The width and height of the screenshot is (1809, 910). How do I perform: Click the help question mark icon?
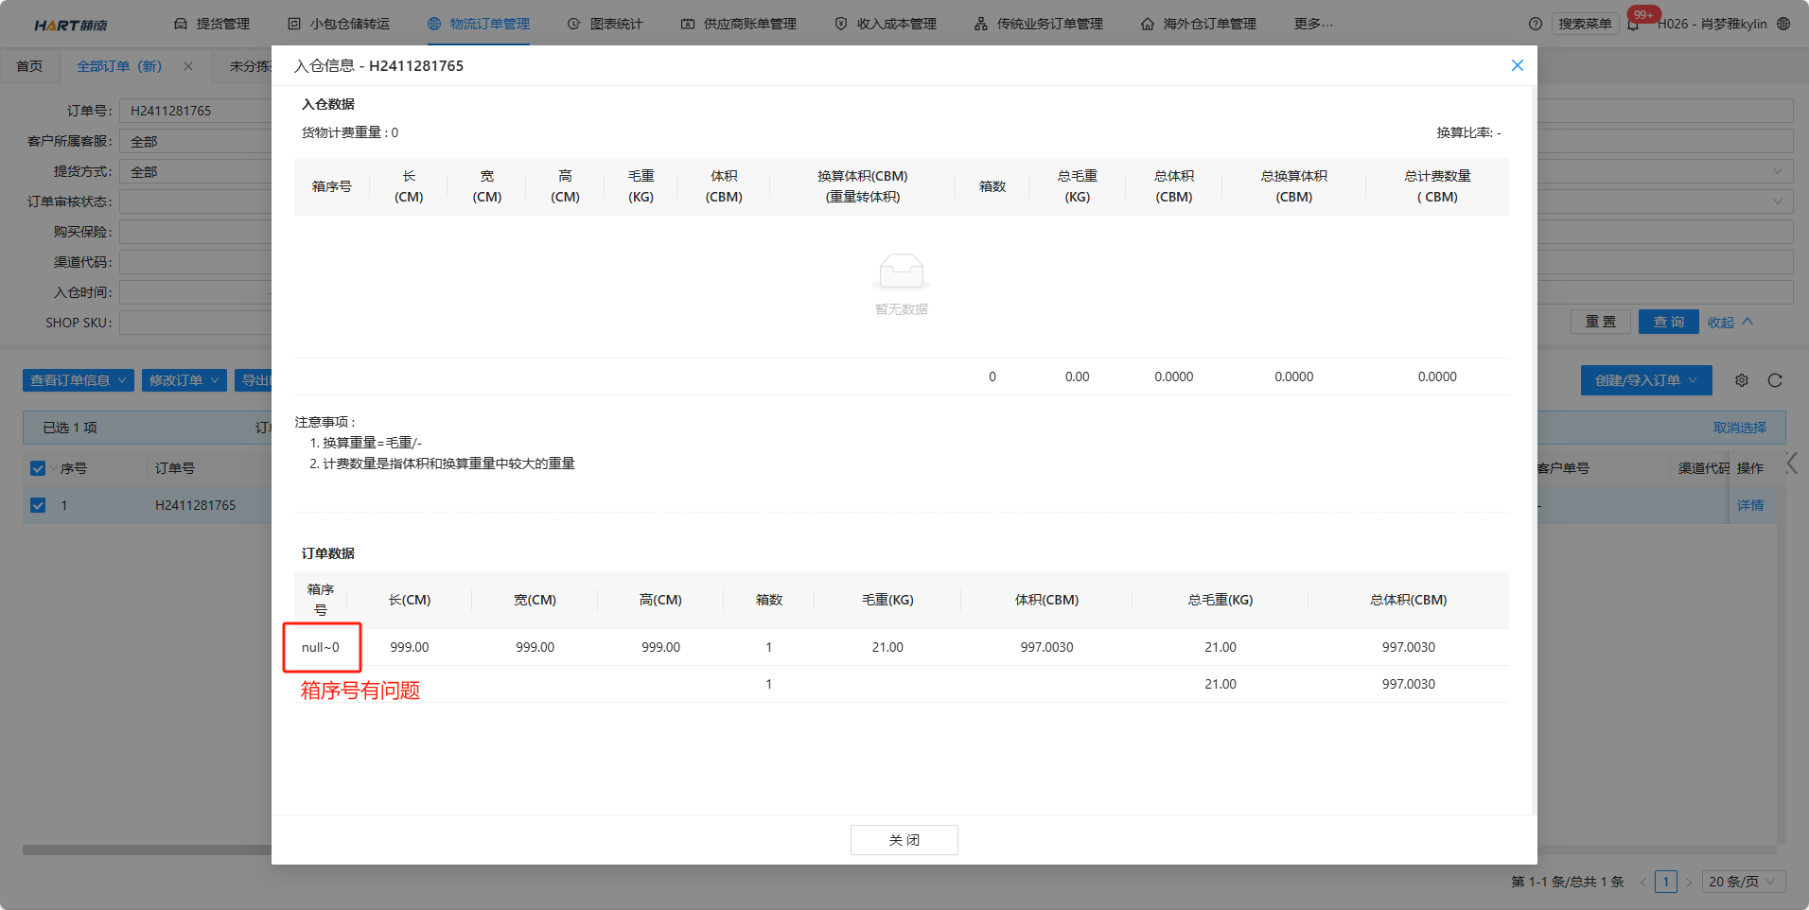click(x=1535, y=24)
